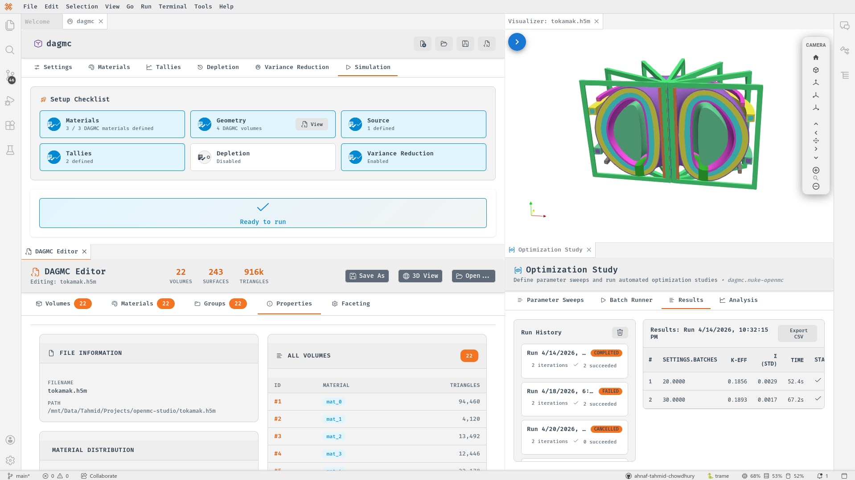Click the new project file icon in dagmc header

pyautogui.click(x=423, y=44)
